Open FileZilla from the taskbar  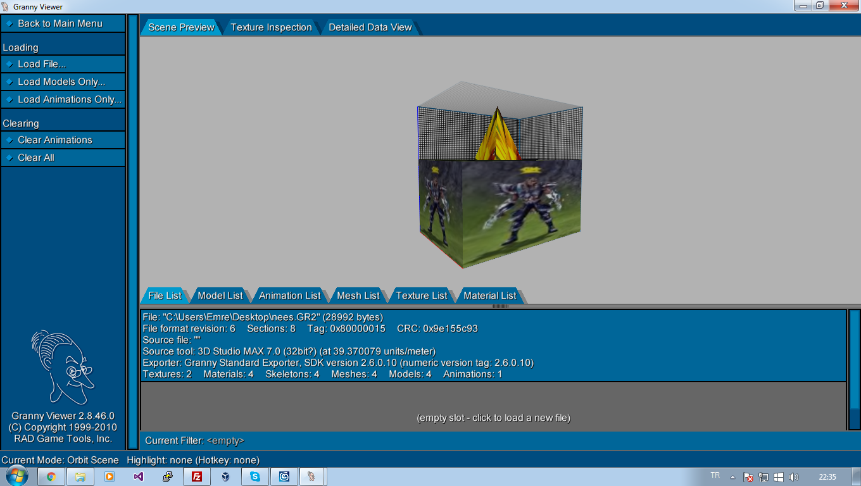point(197,477)
